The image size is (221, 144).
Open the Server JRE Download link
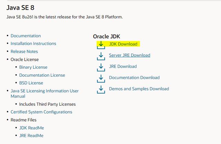tap(129, 55)
